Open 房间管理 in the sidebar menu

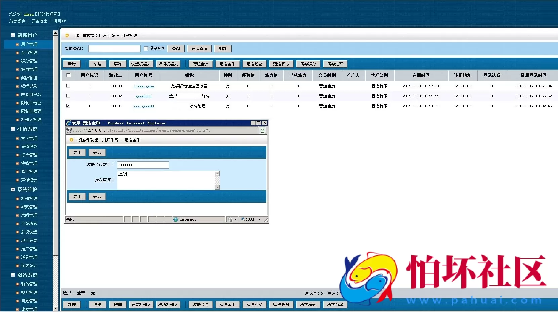(x=29, y=215)
